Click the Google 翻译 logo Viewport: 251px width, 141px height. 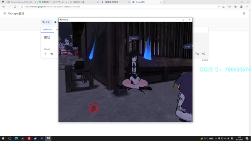click(16, 13)
